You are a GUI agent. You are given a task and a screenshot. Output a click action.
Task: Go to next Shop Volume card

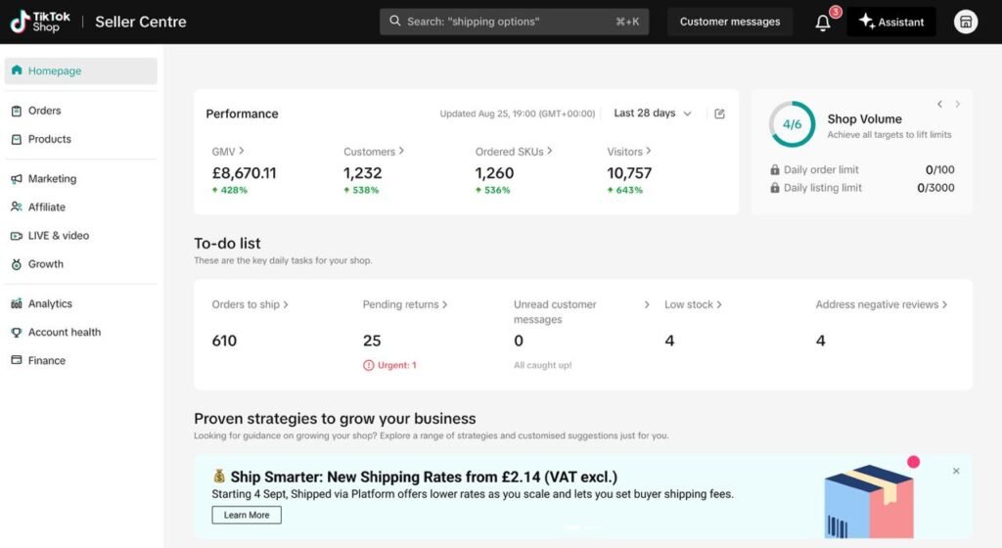click(x=957, y=105)
